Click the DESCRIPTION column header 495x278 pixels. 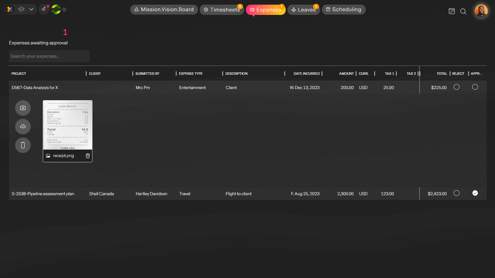(x=236, y=74)
